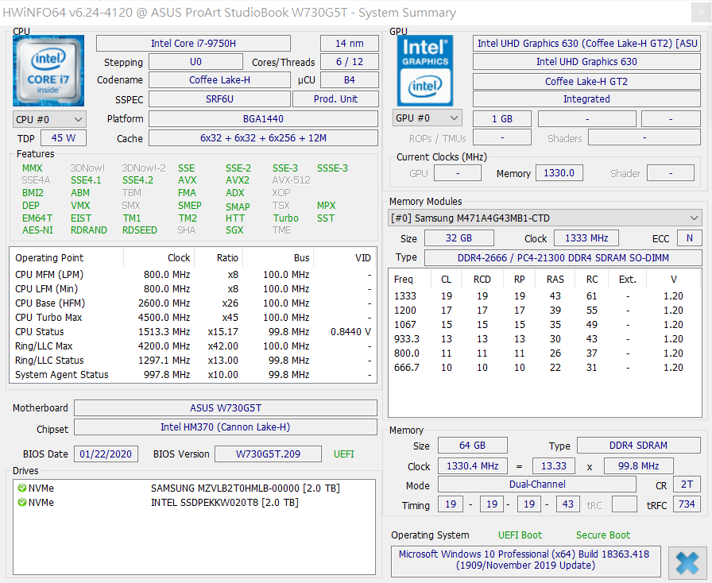Click the Intel HM370 chipset field
Image resolution: width=712 pixels, height=583 pixels.
(x=226, y=427)
